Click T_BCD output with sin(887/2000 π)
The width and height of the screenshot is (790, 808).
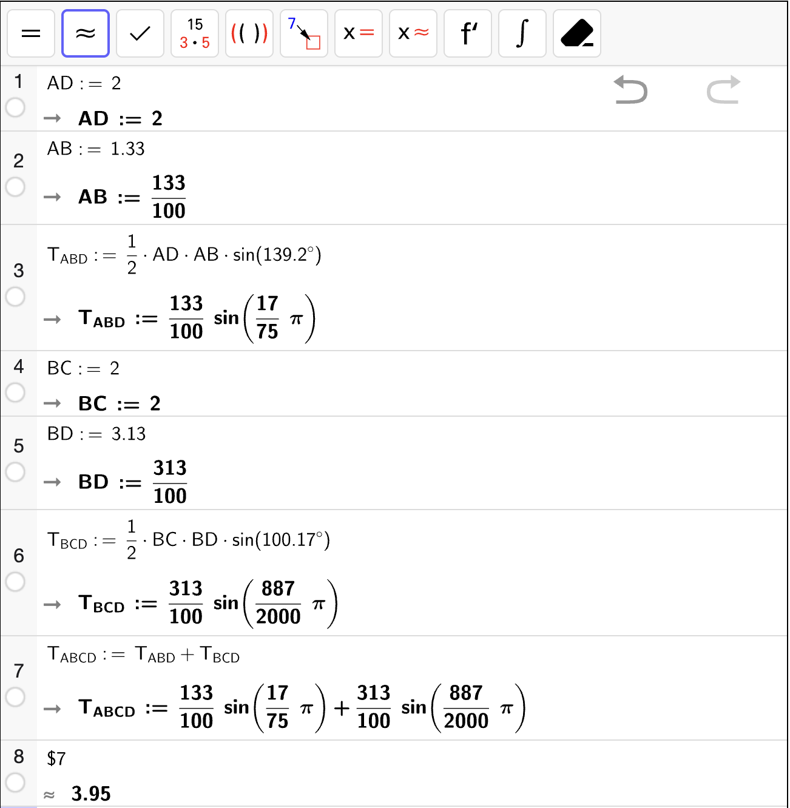[208, 604]
